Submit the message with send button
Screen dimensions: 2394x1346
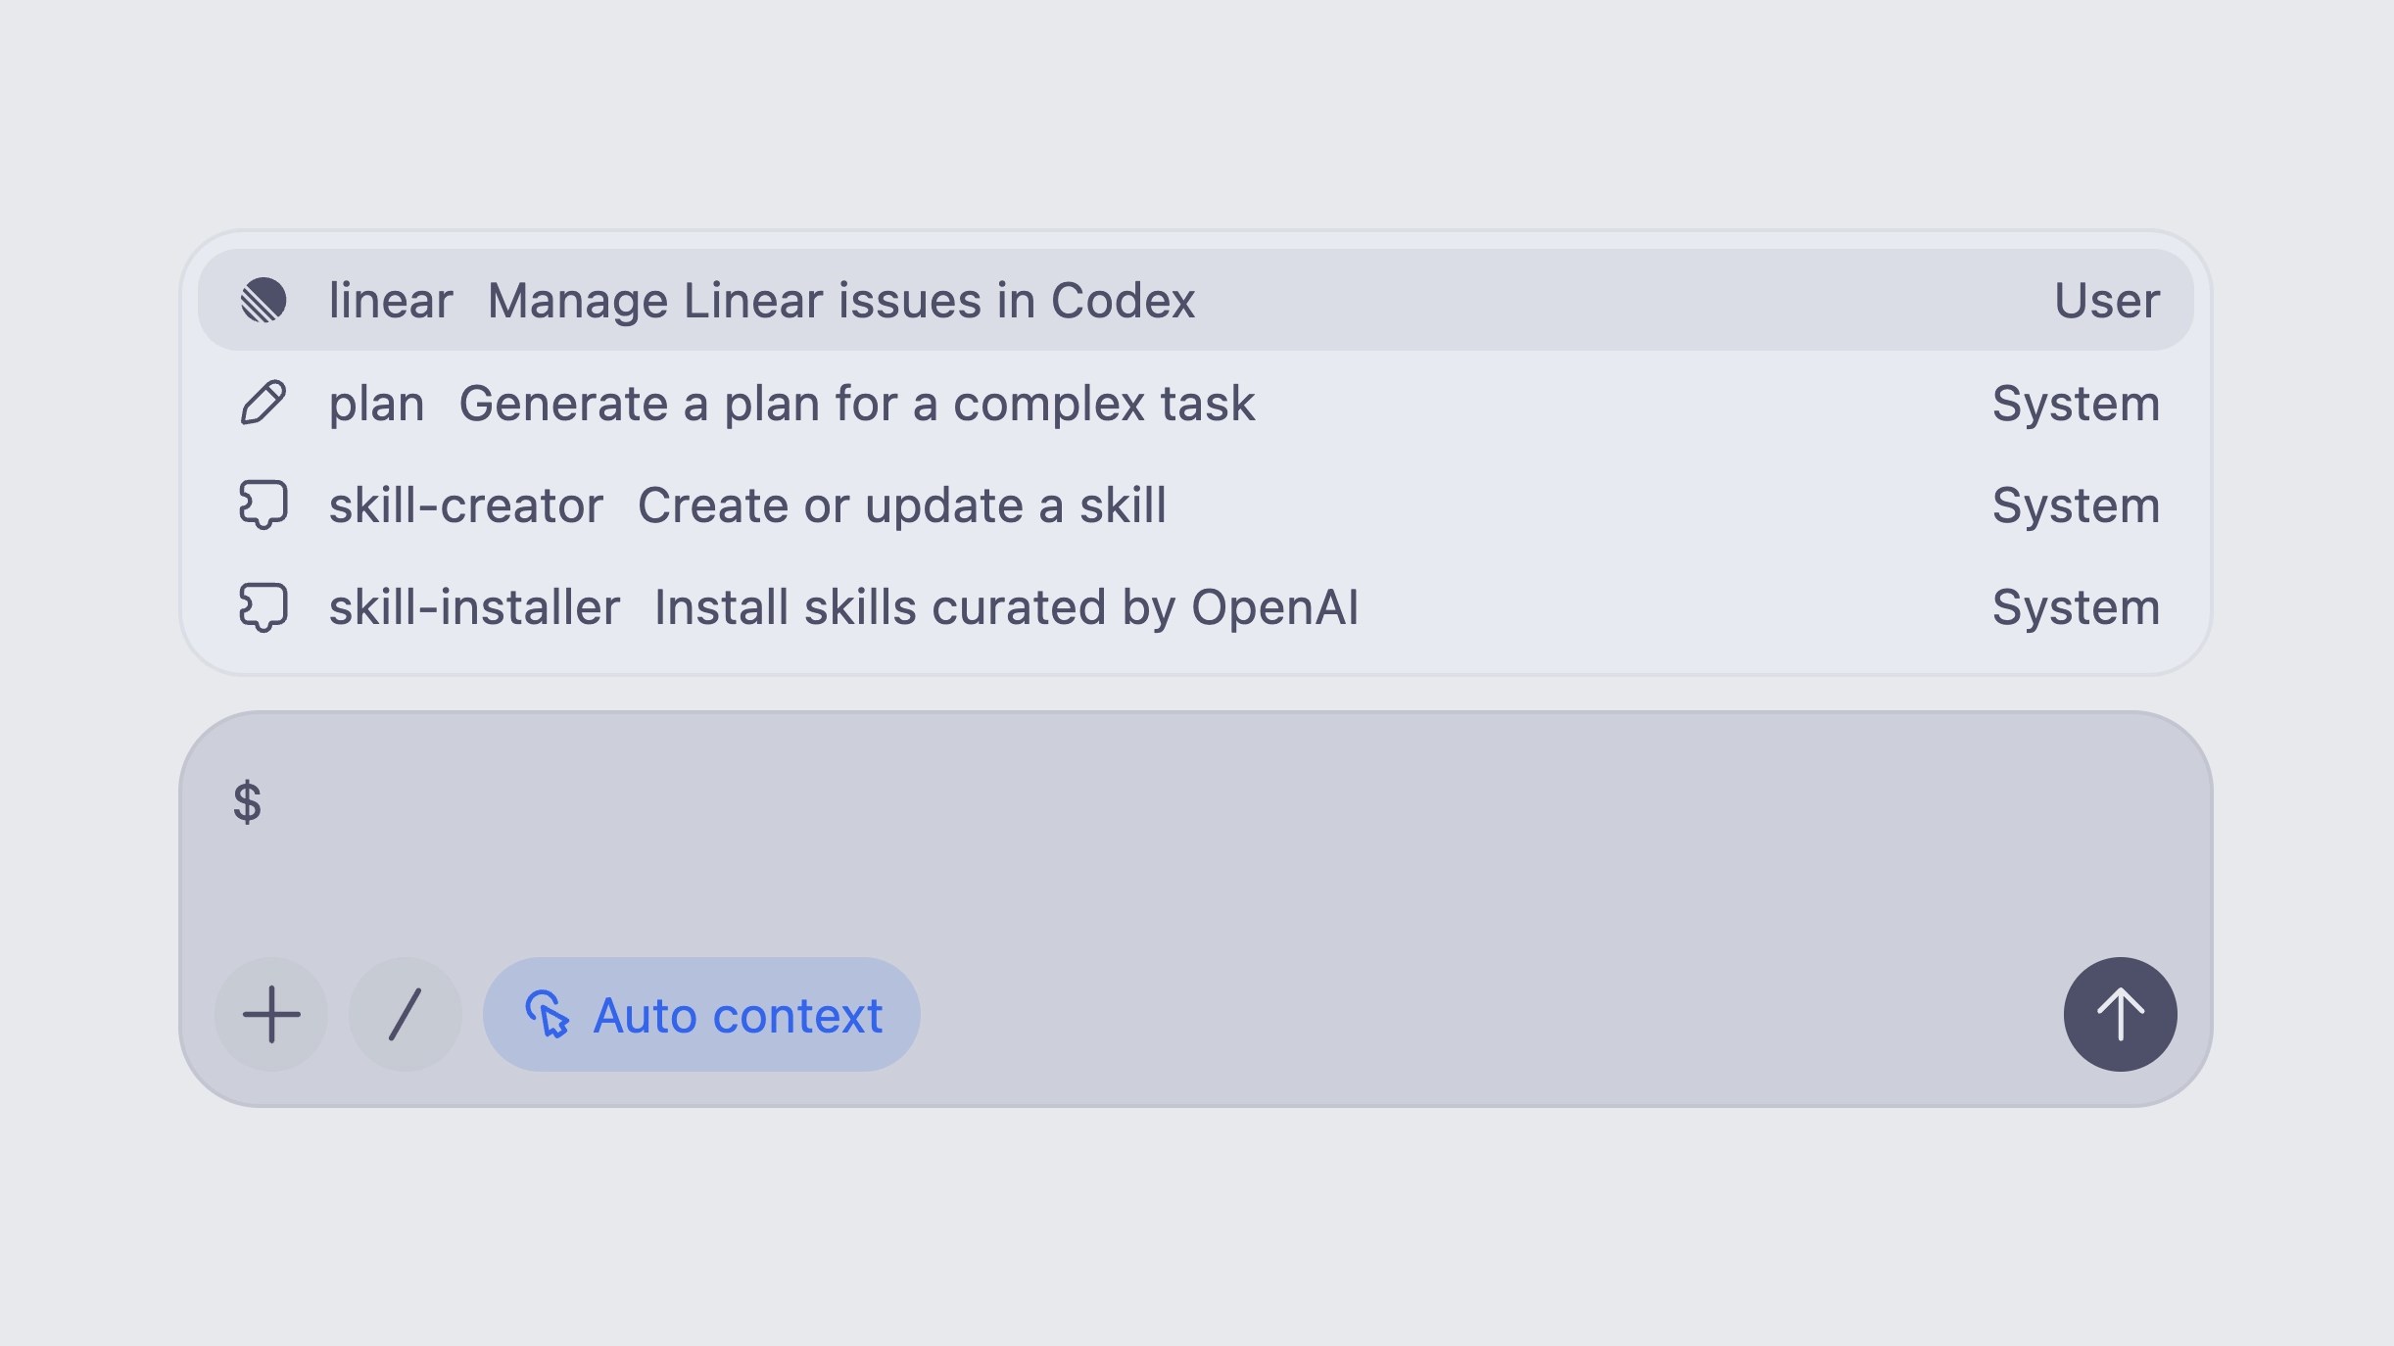pos(2119,1015)
